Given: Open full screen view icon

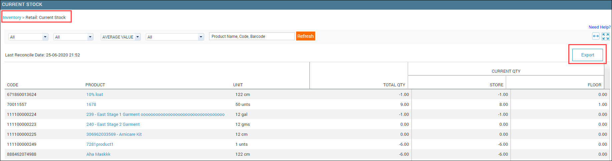Looking at the screenshot, I should tap(606, 37).
